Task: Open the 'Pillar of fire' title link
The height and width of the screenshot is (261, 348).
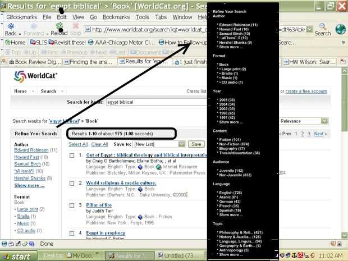Action: click(x=99, y=205)
